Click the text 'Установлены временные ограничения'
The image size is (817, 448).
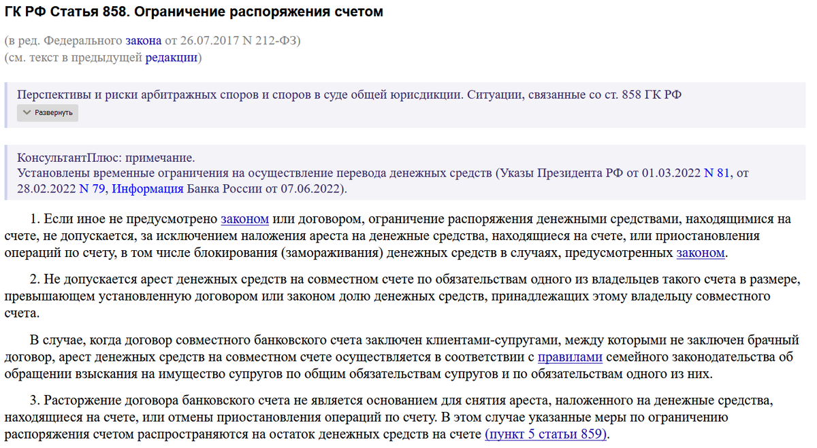(118, 173)
